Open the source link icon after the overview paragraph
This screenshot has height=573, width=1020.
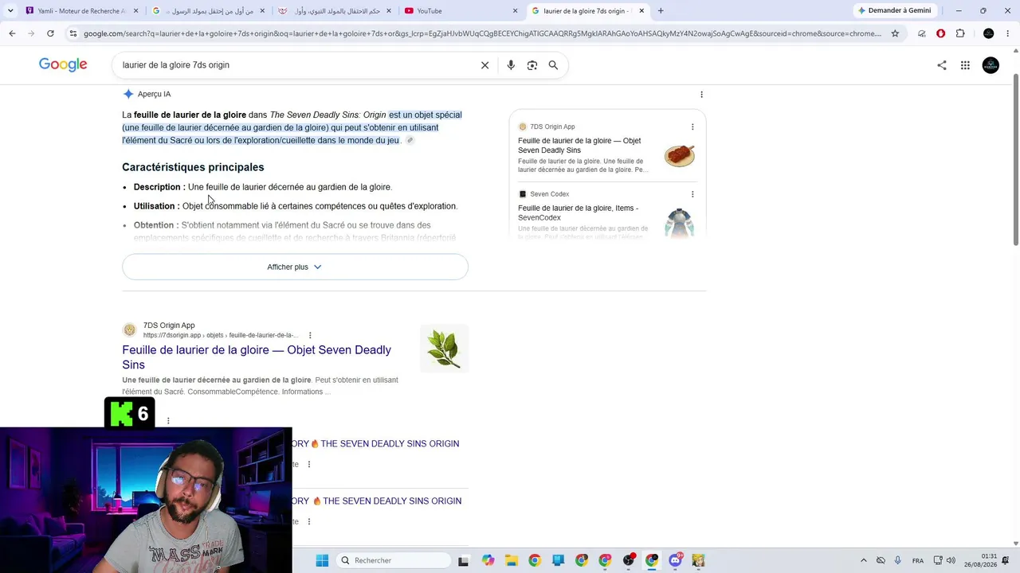click(410, 140)
